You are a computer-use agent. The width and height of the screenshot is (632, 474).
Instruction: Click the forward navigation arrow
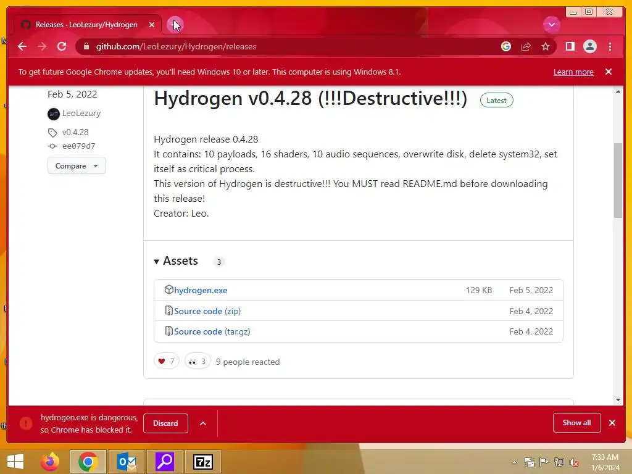(42, 46)
